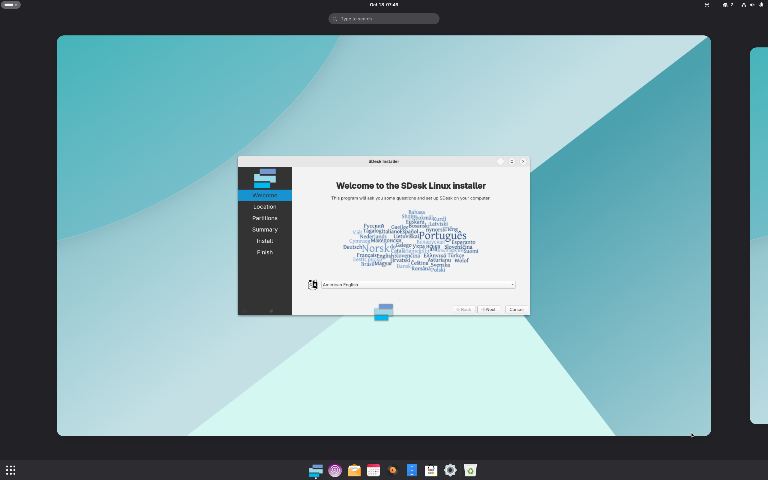768x480 pixels.
Task: Select the Finish step in sidebar
Action: click(265, 252)
